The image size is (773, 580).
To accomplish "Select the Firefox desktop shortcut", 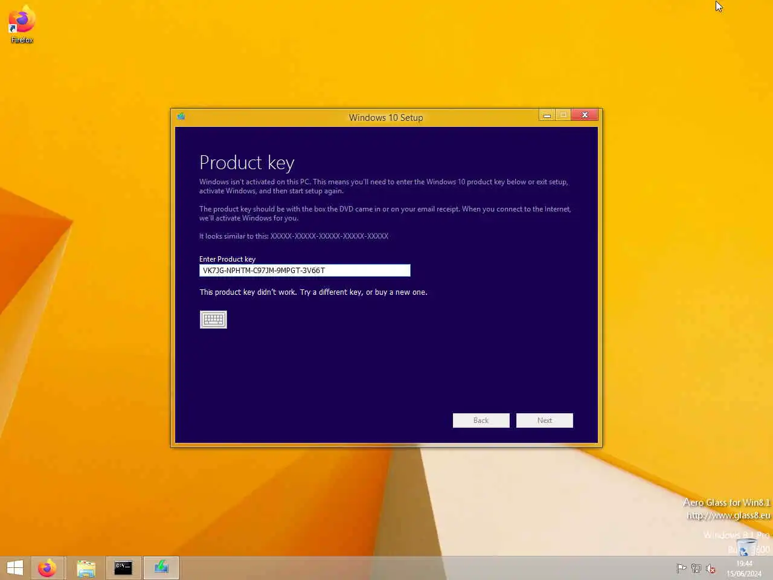I will click(22, 24).
